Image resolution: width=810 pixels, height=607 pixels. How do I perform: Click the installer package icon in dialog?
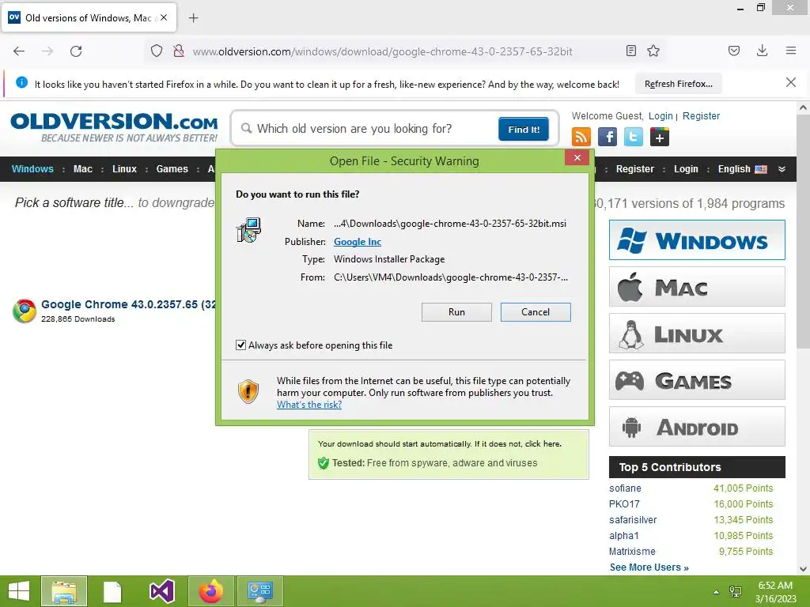click(x=248, y=230)
